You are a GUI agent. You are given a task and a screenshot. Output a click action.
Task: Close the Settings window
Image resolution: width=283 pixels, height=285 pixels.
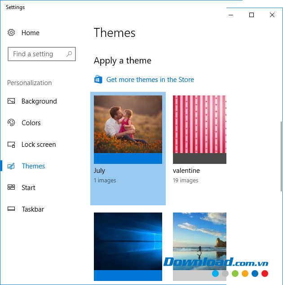tap(272, 15)
